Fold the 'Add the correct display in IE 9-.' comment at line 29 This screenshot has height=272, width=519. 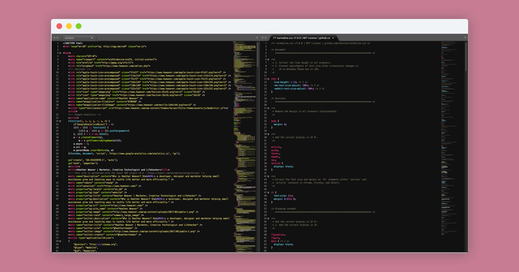click(268, 134)
